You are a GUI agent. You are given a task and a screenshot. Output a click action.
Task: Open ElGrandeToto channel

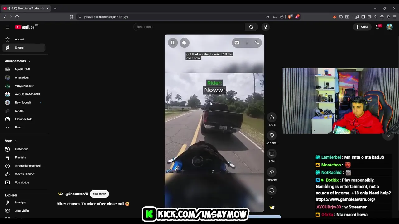[x=24, y=119]
